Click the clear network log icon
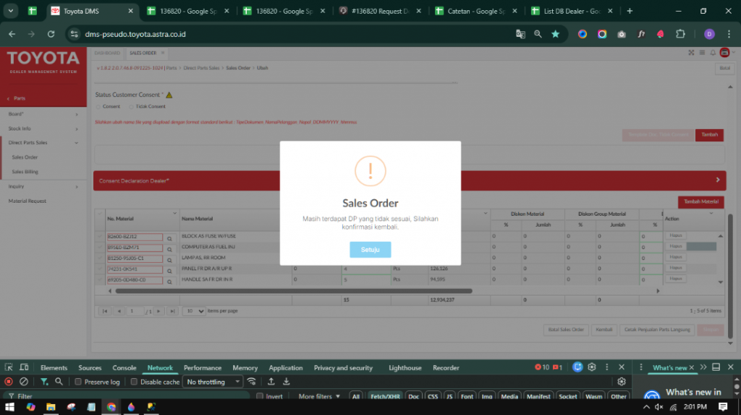The height and width of the screenshot is (415, 741). coord(24,382)
